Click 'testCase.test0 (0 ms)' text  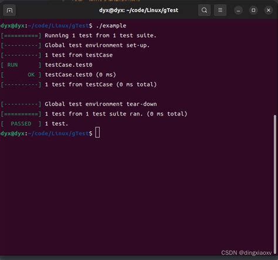tap(80, 75)
